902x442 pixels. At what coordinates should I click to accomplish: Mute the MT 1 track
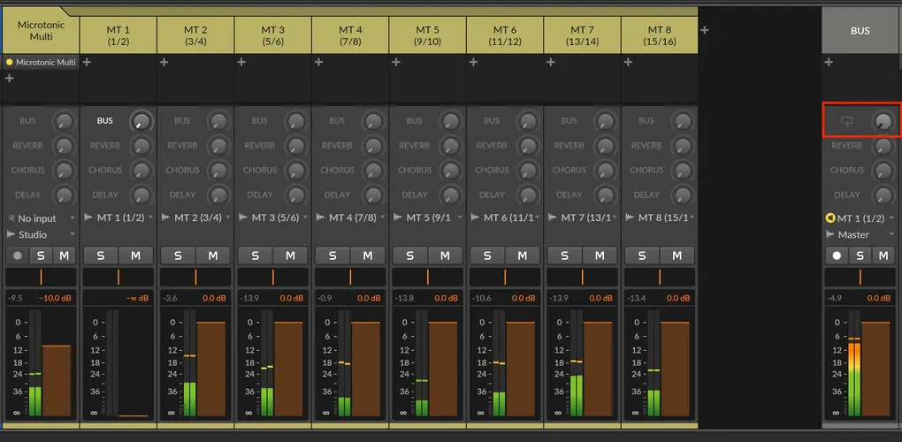pos(136,255)
